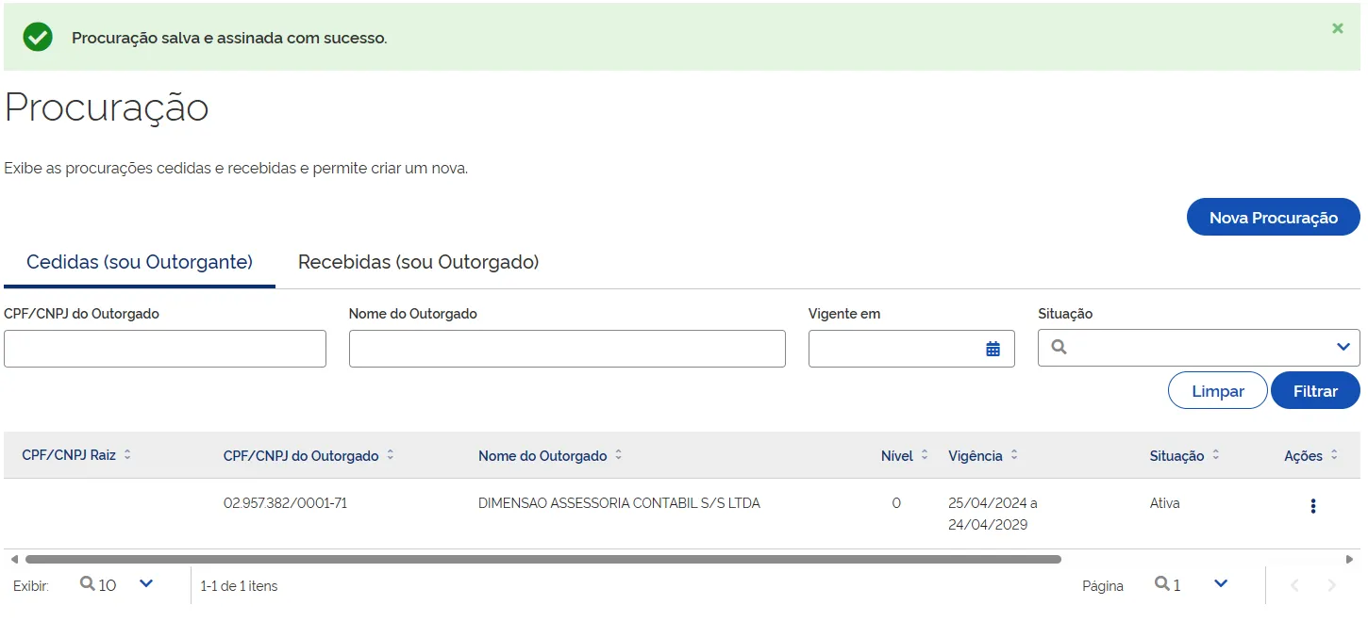Go to next page arrow
The height and width of the screenshot is (638, 1368).
[x=1332, y=585]
